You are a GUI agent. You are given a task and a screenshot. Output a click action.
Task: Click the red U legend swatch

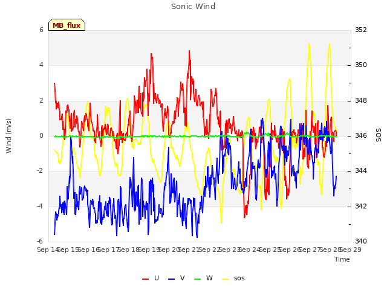point(145,279)
